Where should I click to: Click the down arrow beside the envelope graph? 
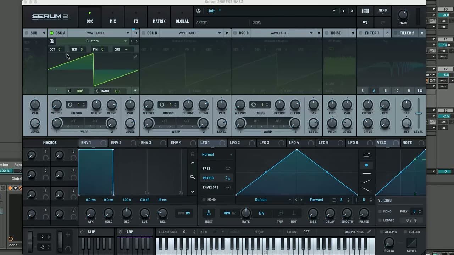point(193,192)
